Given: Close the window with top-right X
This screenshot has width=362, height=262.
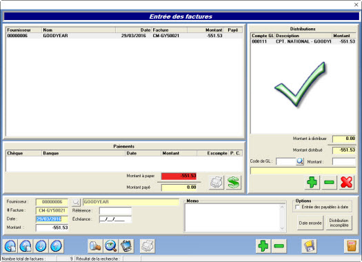Looking at the screenshot, I should click(356, 5).
